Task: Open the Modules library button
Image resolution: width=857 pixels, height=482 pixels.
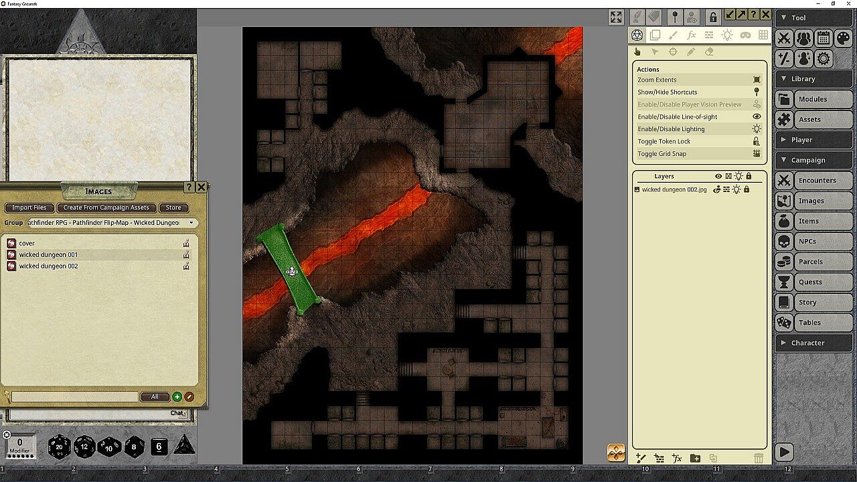Action: (x=813, y=99)
